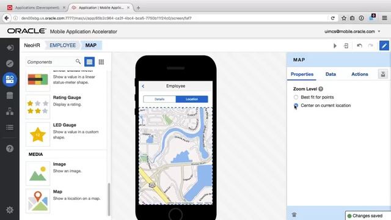Click the browser back arrow
Image resolution: width=391 pixels, height=220 pixels.
7,18
